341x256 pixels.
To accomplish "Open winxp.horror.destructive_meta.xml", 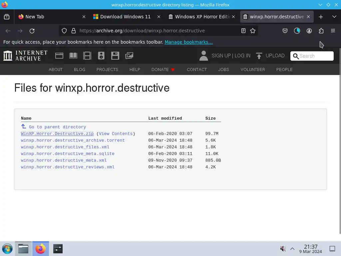I will click(64, 160).
